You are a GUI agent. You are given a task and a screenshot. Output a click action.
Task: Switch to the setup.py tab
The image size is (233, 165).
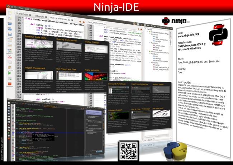(x=39, y=16)
